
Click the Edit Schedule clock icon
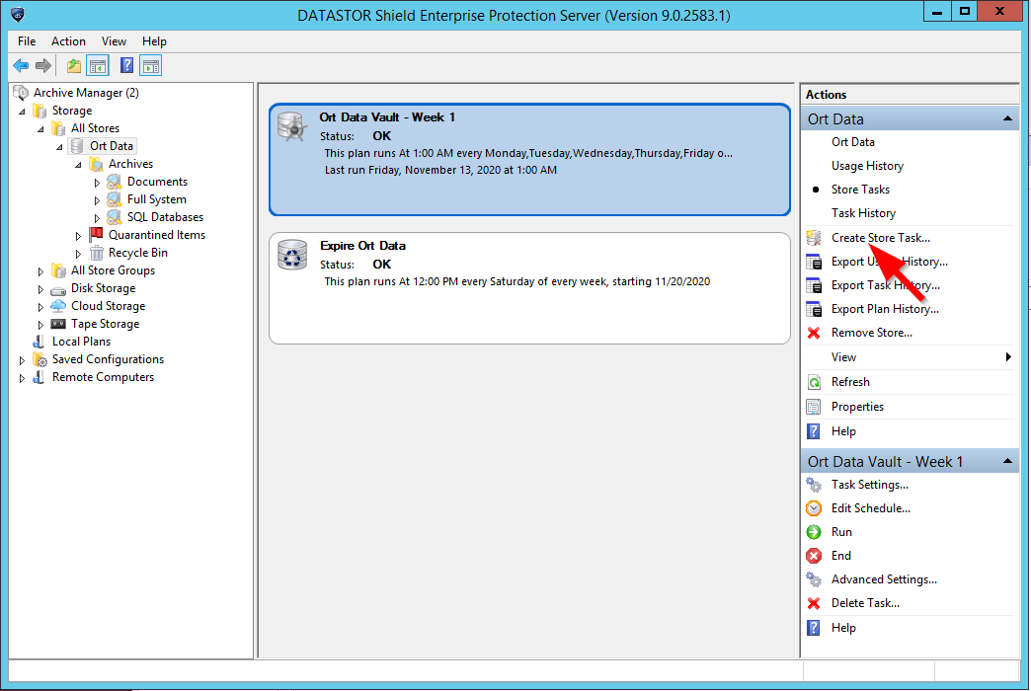[814, 508]
